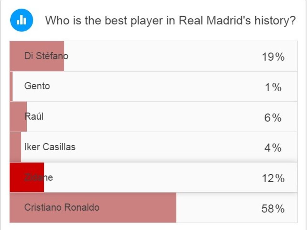Click the blue poll chart icon

pos(22,20)
